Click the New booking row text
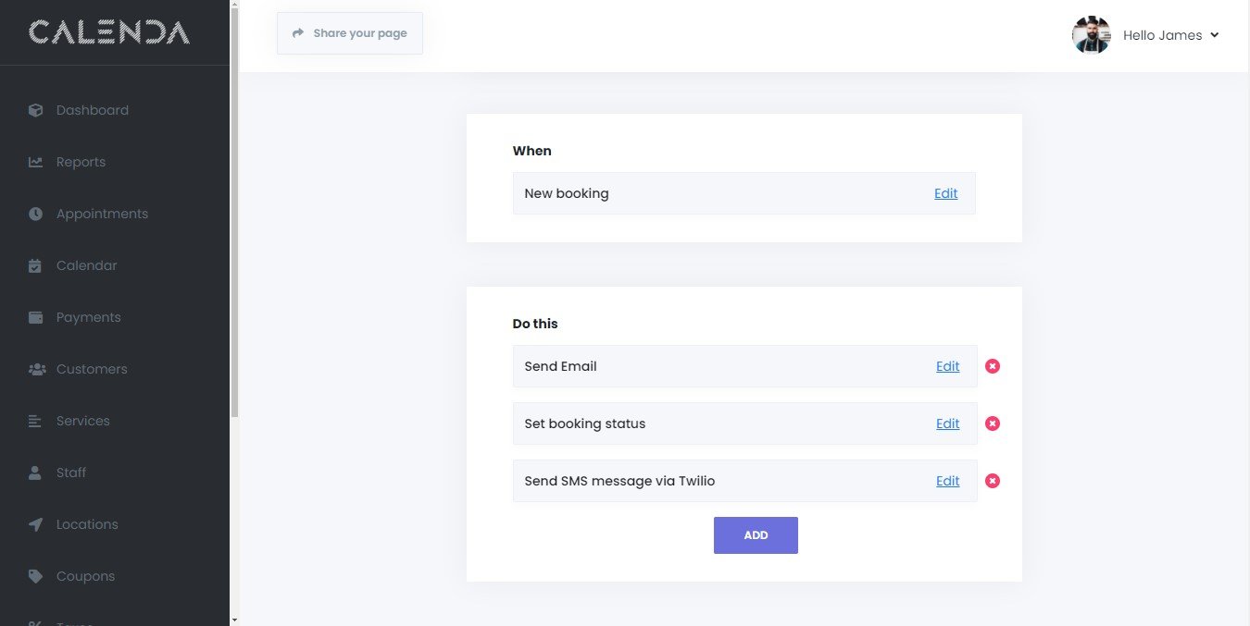This screenshot has height=626, width=1250. 567,193
